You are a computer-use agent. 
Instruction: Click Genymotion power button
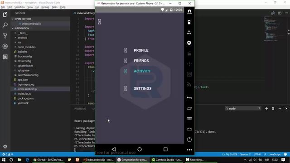(189, 139)
